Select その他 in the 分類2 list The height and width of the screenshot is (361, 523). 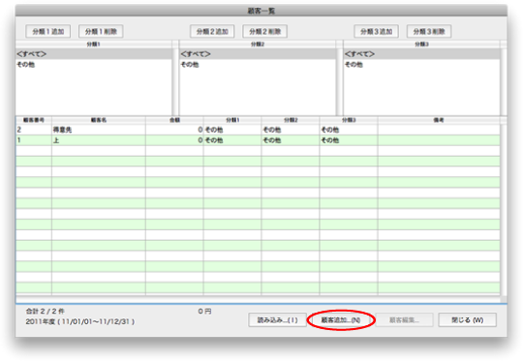coord(258,64)
